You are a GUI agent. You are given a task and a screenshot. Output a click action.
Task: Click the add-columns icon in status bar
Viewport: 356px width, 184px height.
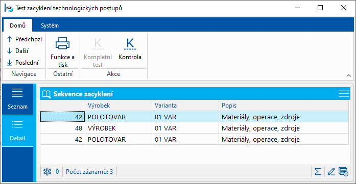343,172
